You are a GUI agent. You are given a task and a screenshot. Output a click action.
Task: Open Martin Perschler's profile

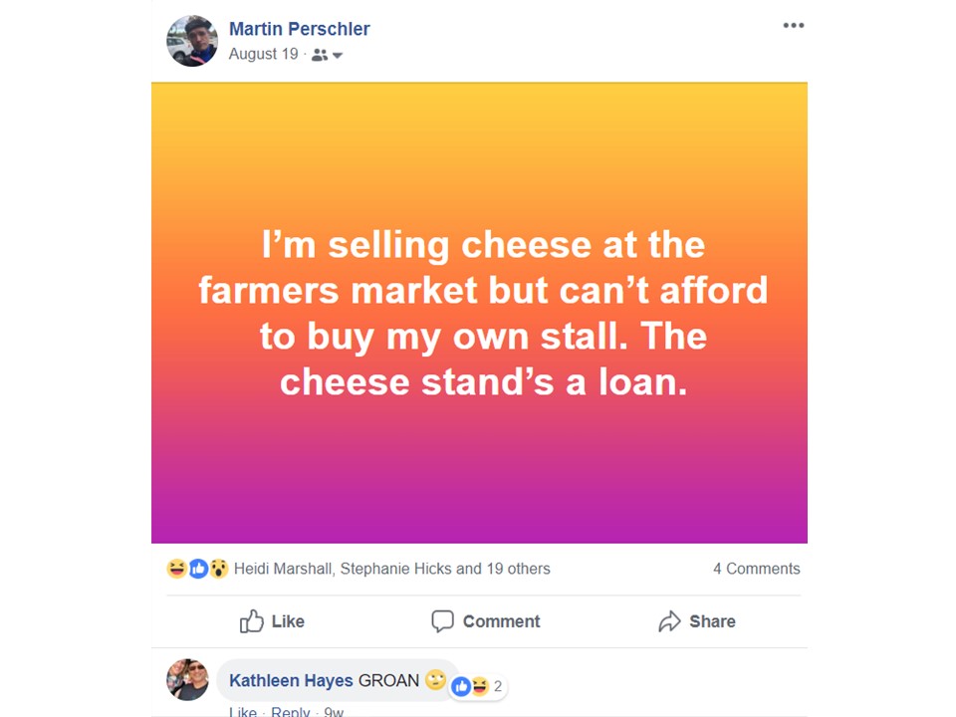[x=299, y=29]
